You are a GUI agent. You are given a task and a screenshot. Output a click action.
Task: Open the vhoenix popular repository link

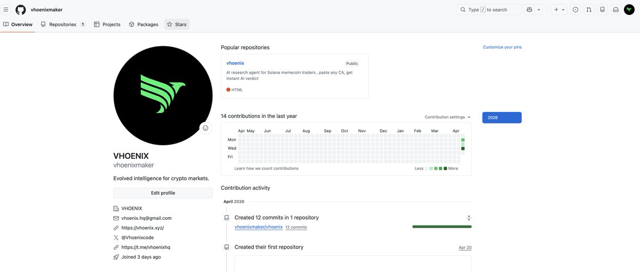point(235,63)
